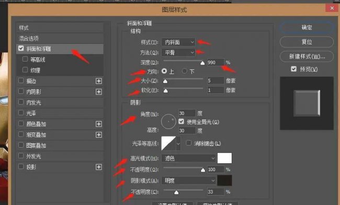Enable the 投影 checkbox
Viewport: 340px width, 205px height.
pos(21,166)
